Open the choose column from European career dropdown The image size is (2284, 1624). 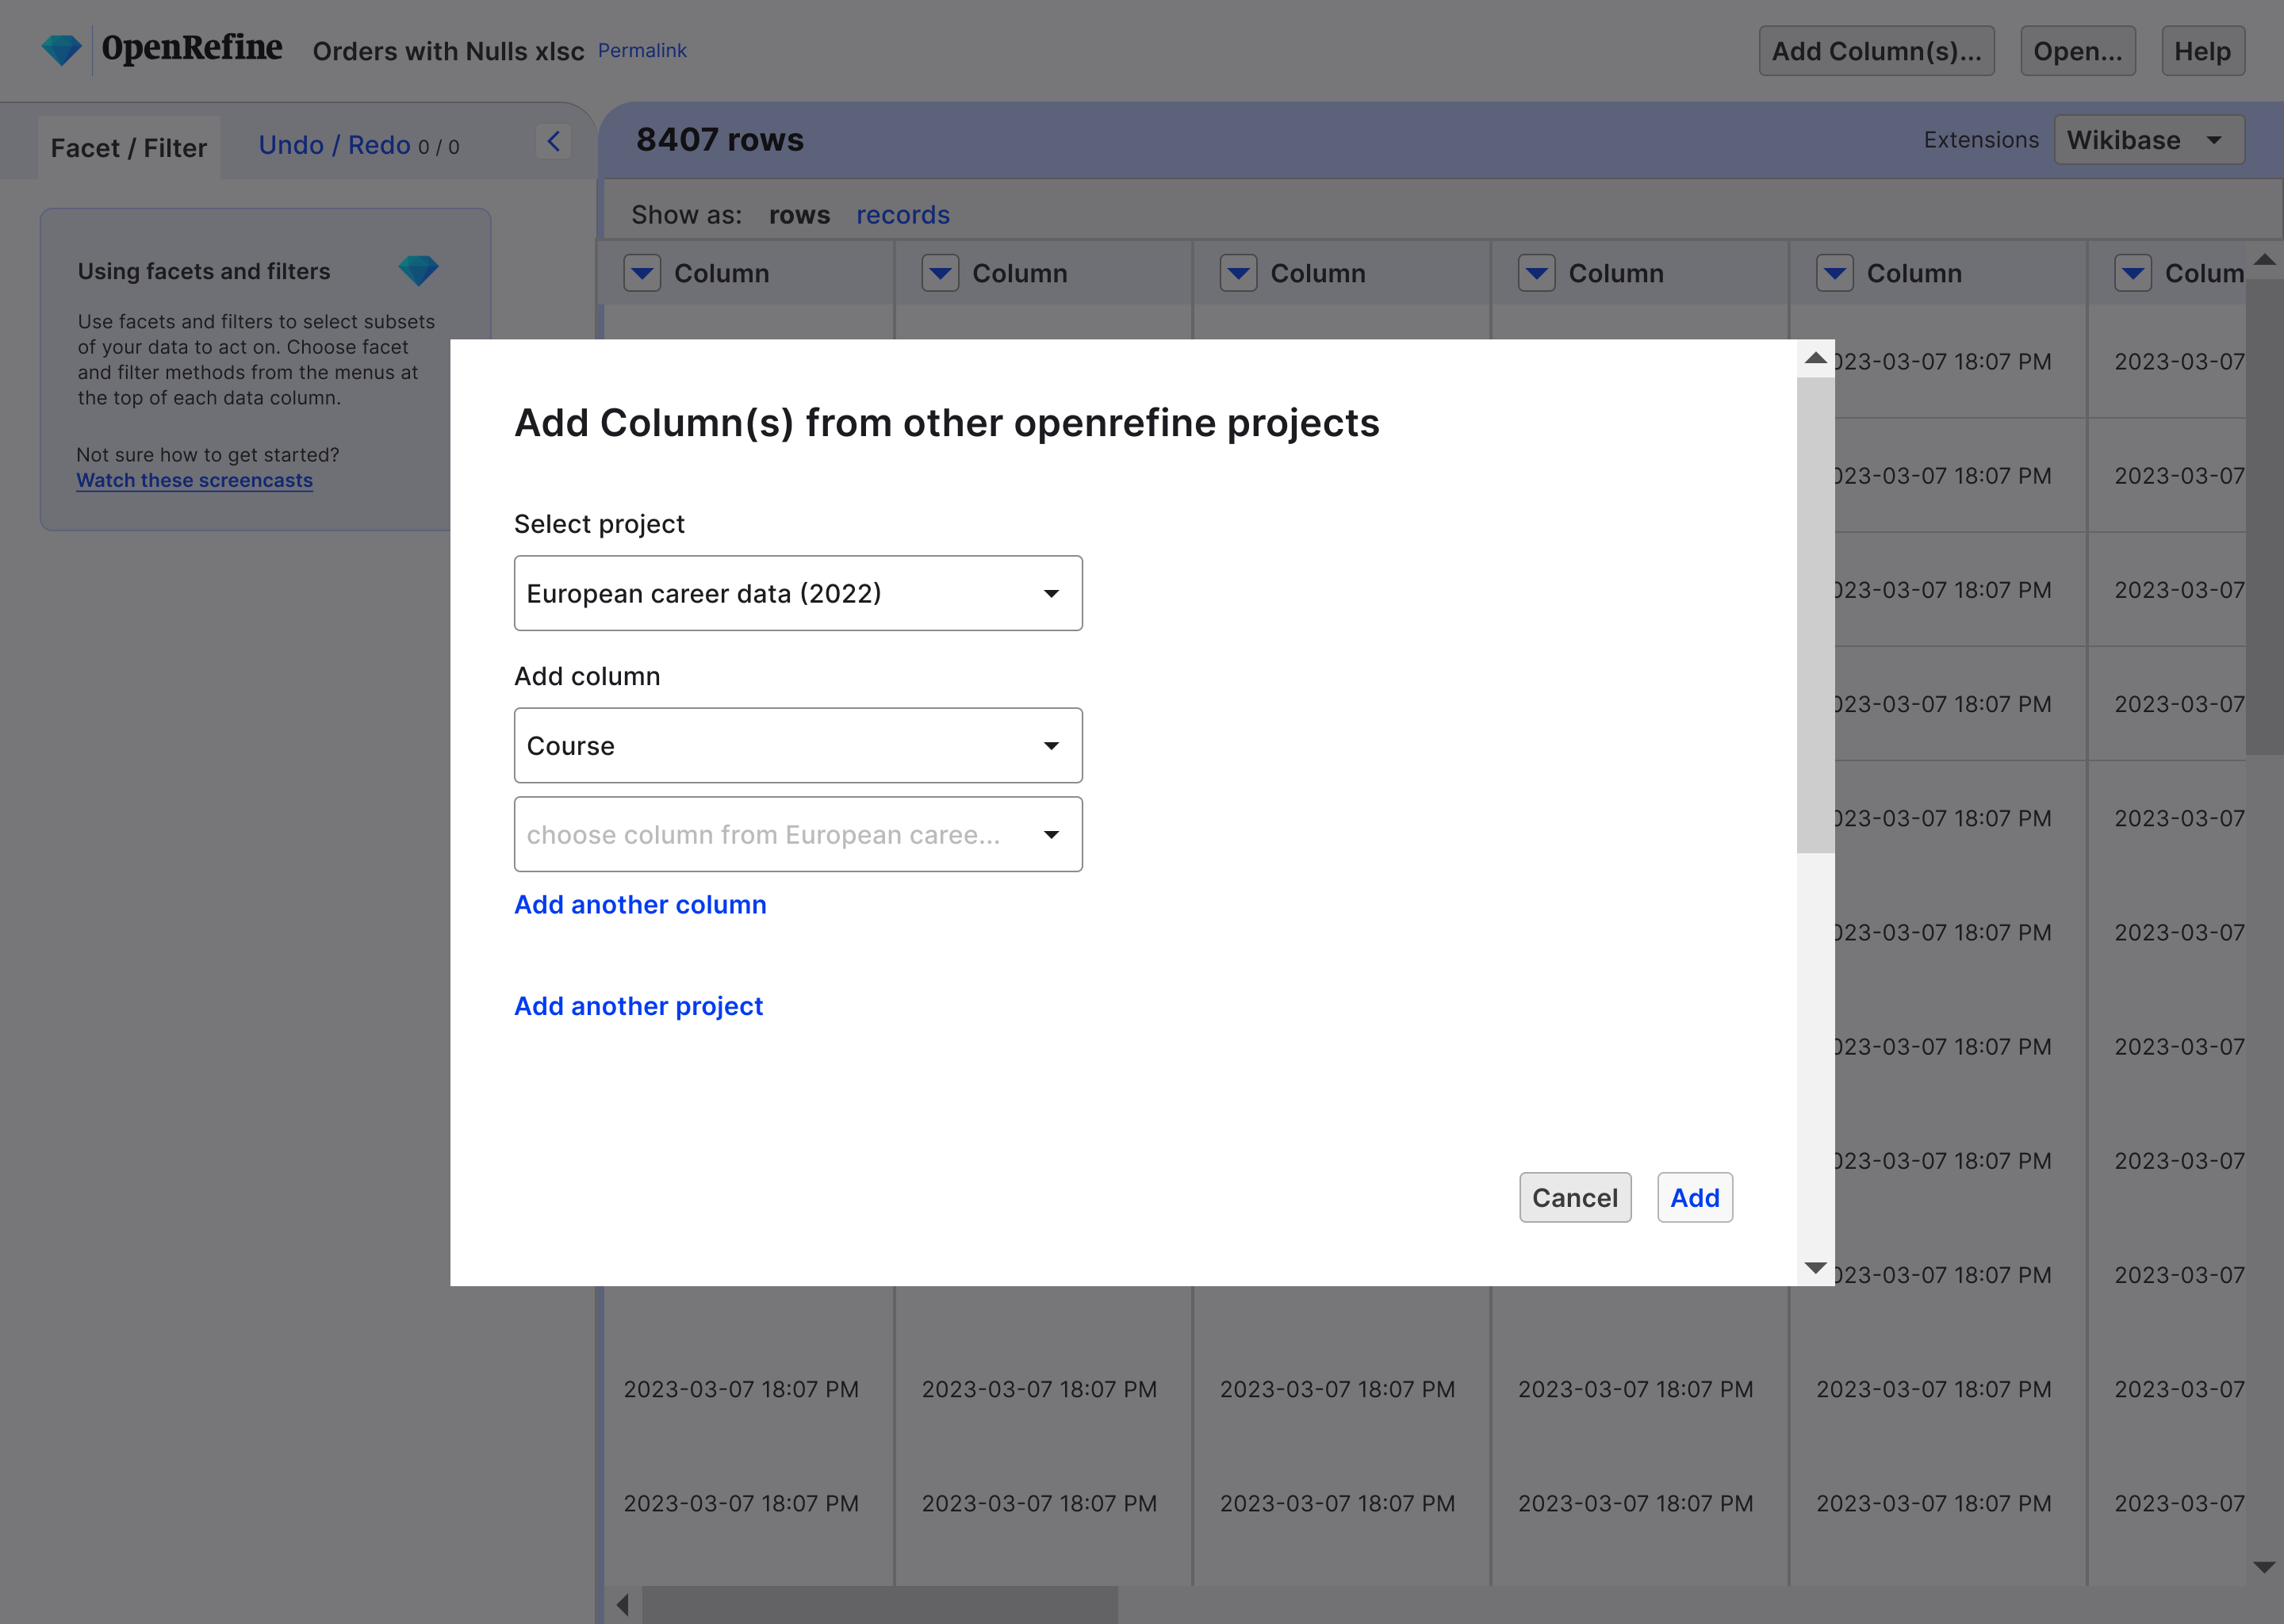coord(797,834)
